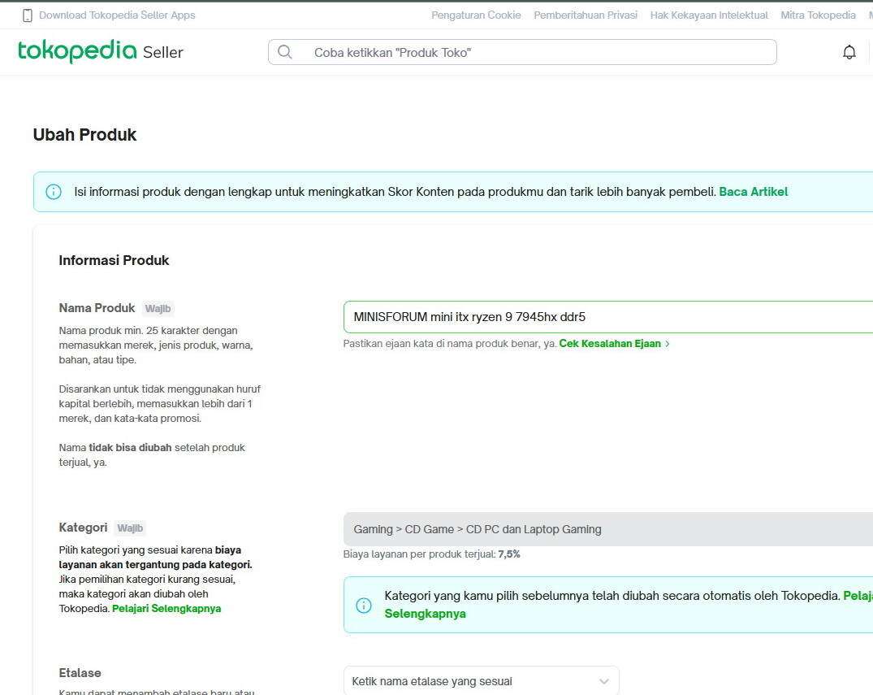Click the search magnifier icon
The height and width of the screenshot is (695, 873).
pyautogui.click(x=284, y=52)
